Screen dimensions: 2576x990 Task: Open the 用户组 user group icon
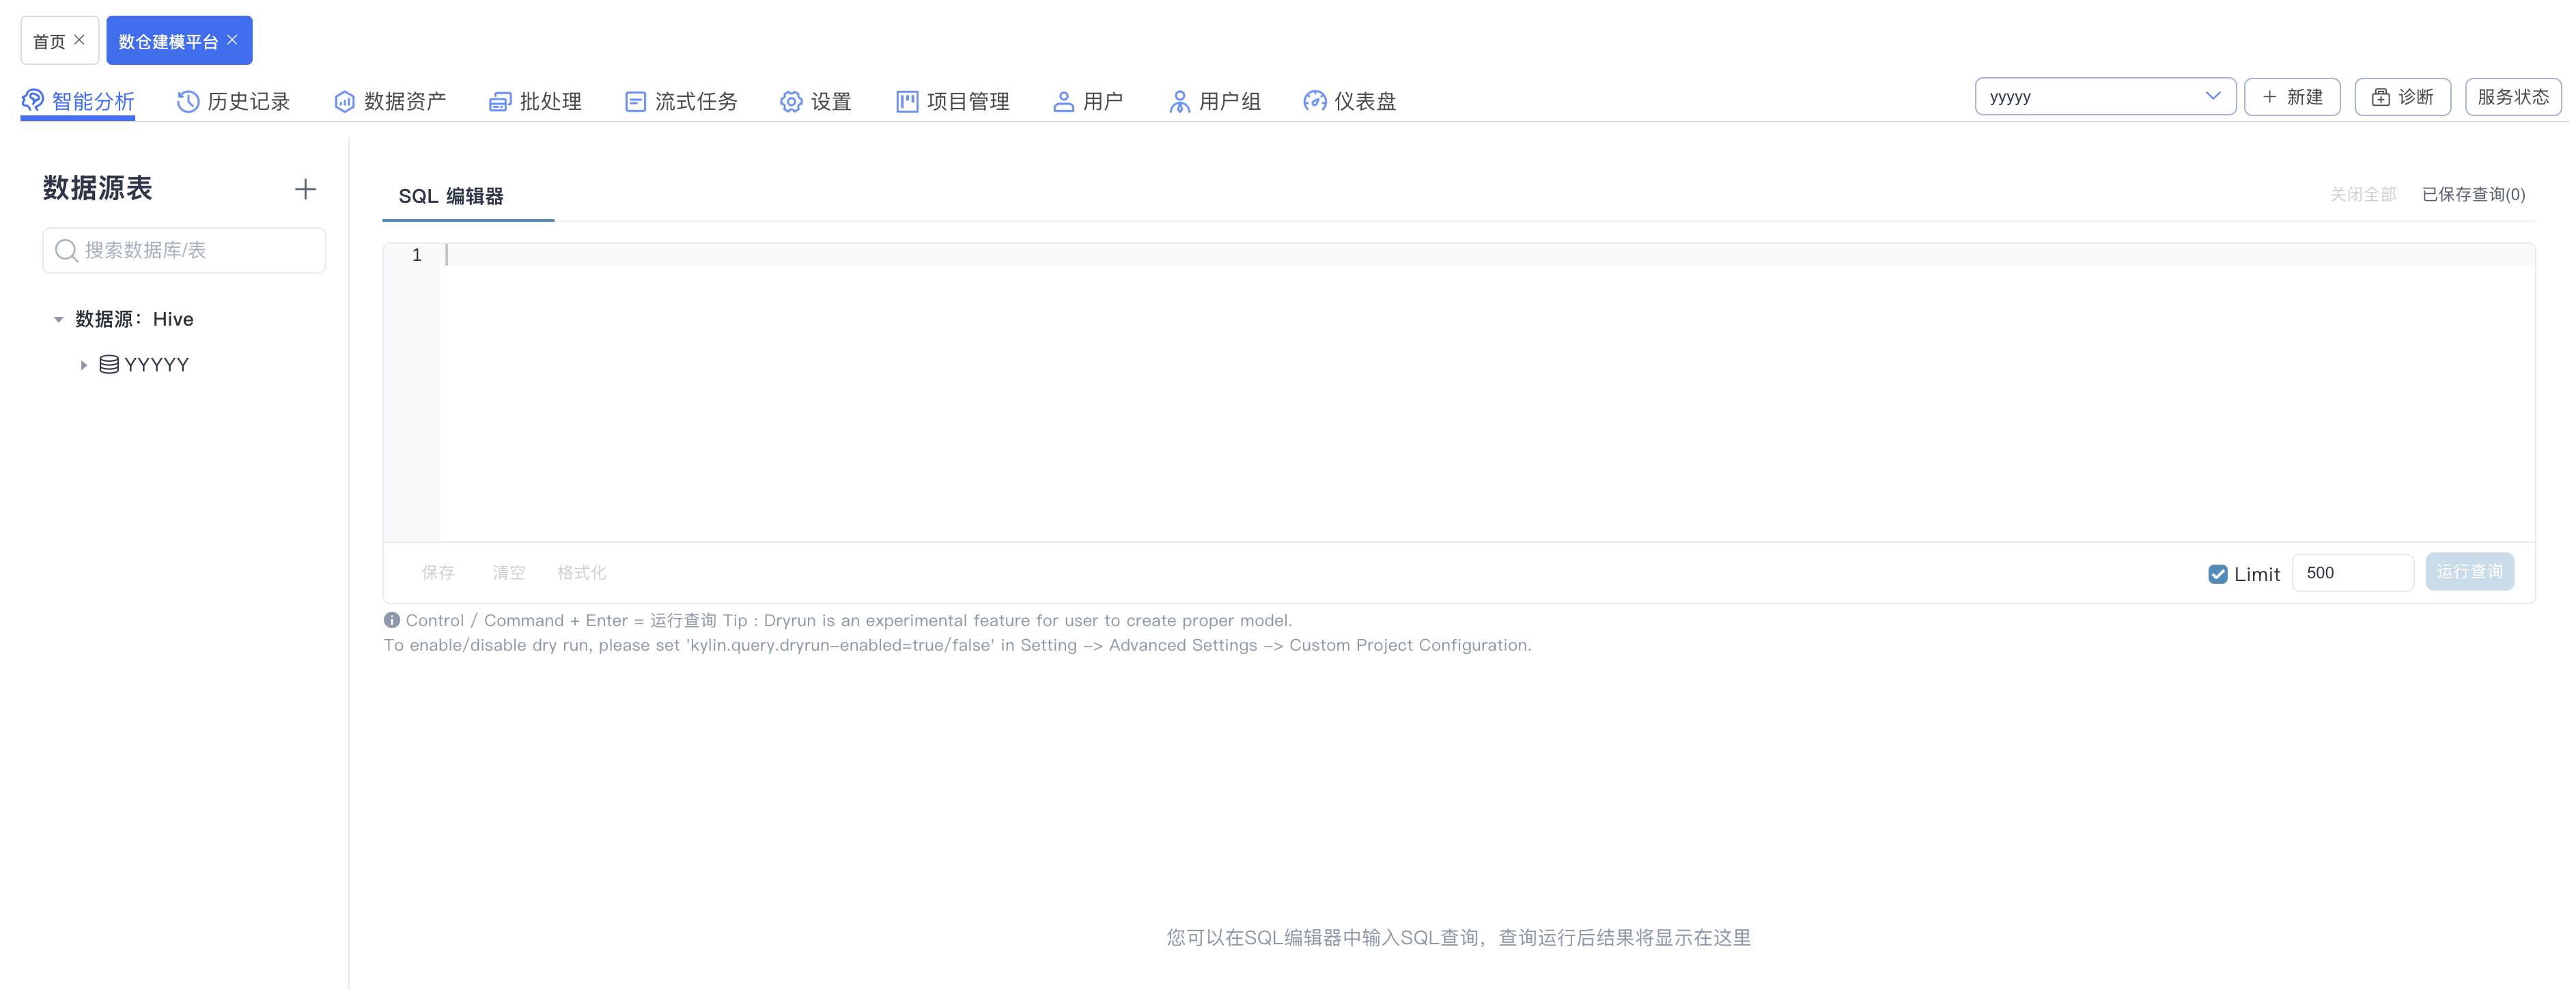point(1179,101)
